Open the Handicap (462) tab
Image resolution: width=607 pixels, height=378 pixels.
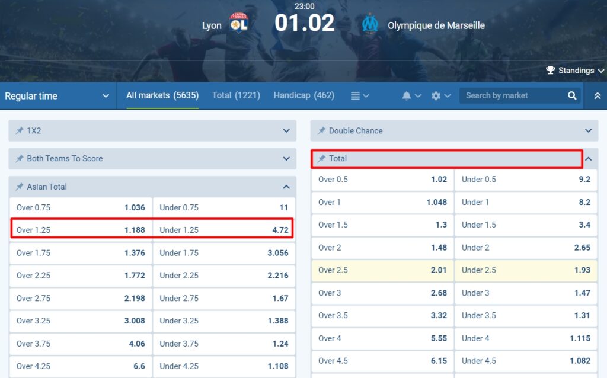tap(303, 95)
